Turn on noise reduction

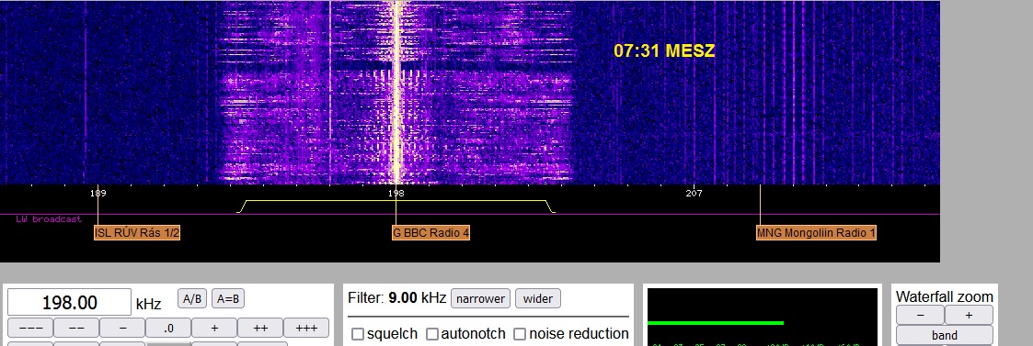520,334
